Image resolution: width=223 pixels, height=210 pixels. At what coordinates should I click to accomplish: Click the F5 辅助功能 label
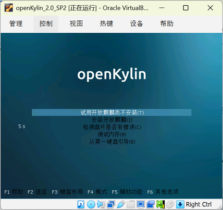pos(127,192)
